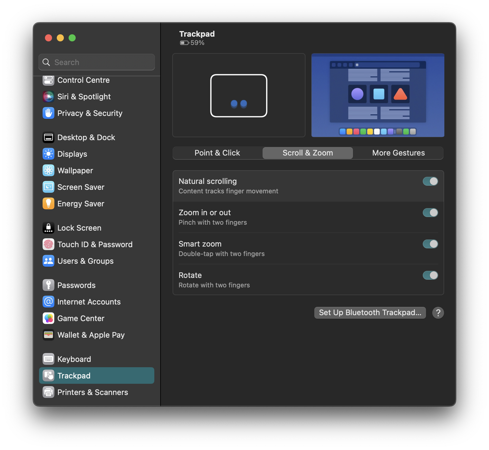Close the settings window with red button
Screen dimensions: 489x450
[x=48, y=38]
